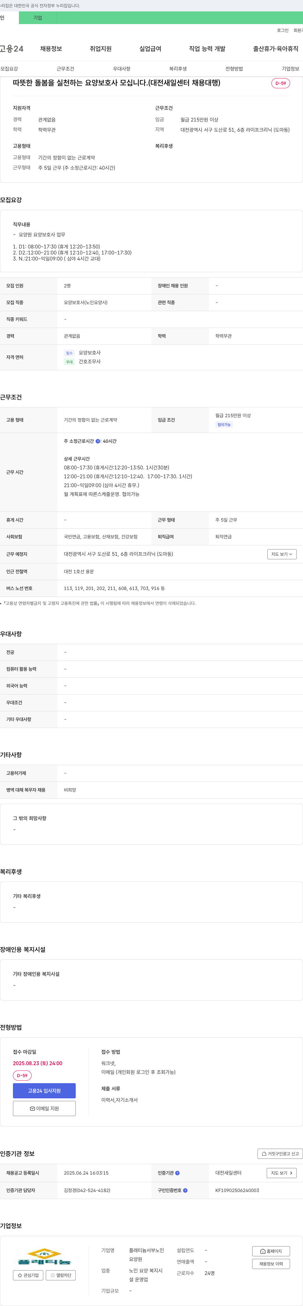Click the D-59 badge beside the job title

[281, 83]
